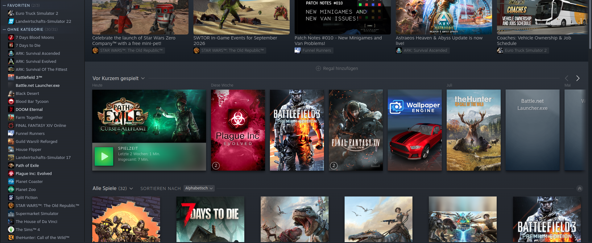Open the Path of Exile Curse of the Allflame banner
The width and height of the screenshot is (592, 243).
coord(149,116)
